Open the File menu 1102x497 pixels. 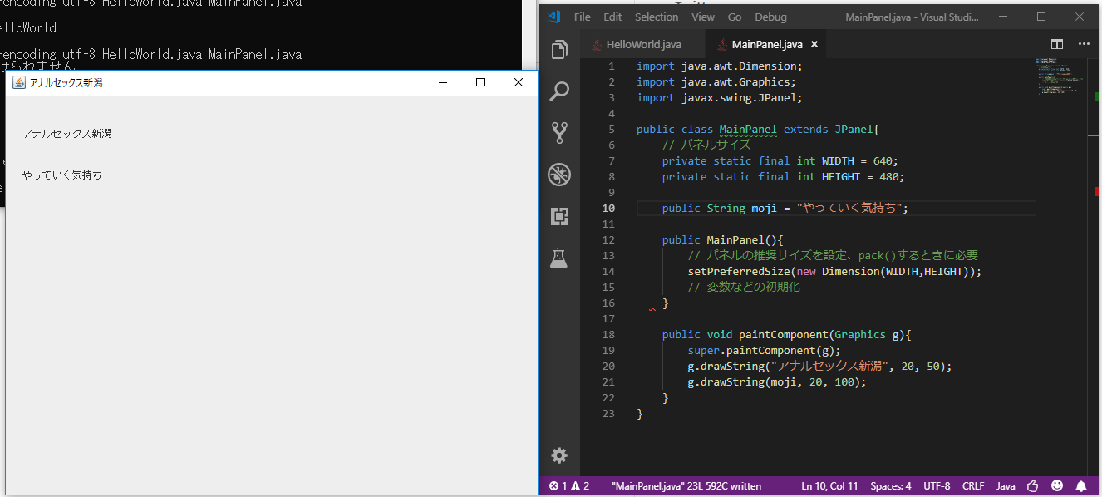pyautogui.click(x=582, y=17)
